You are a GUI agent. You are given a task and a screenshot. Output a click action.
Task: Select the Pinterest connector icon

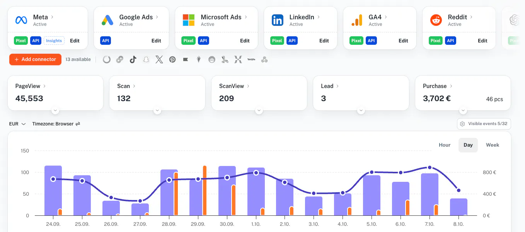point(172,59)
